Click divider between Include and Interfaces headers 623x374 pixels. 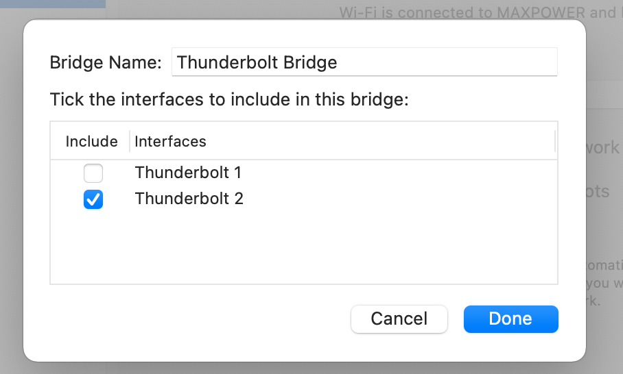[x=129, y=141]
